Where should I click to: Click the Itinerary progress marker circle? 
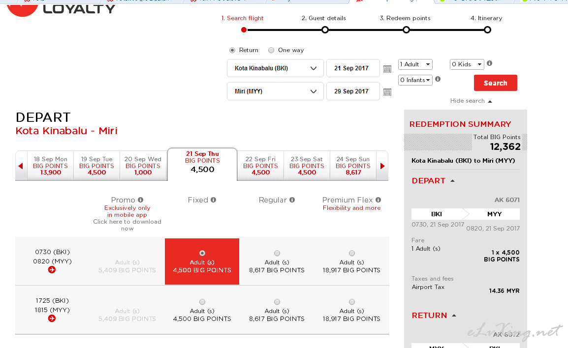488,29
